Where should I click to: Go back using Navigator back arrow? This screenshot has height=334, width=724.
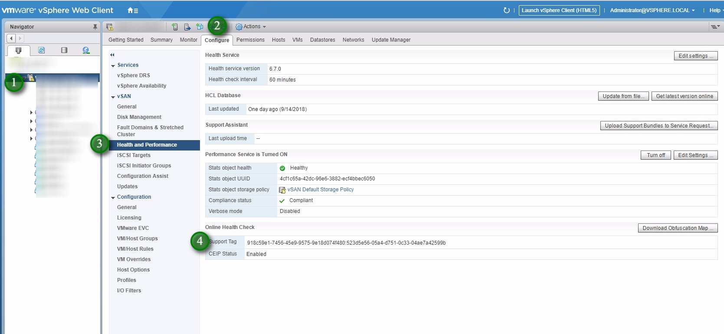(x=11, y=38)
